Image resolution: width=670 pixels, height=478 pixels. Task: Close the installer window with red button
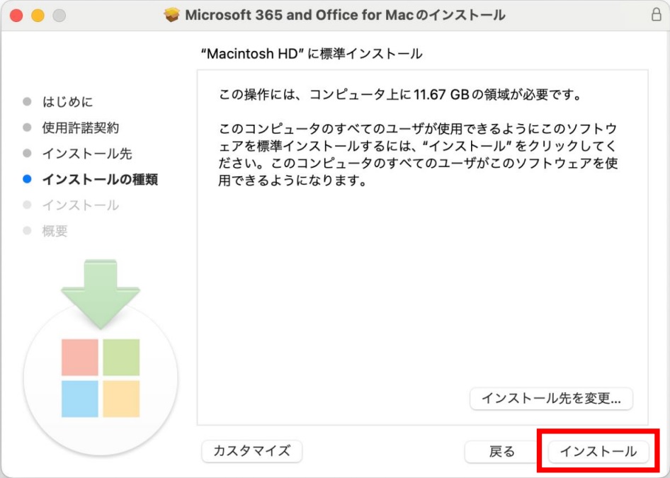16,16
